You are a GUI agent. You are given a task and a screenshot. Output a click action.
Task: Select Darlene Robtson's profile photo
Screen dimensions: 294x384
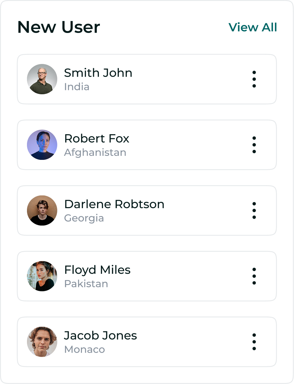click(x=42, y=210)
